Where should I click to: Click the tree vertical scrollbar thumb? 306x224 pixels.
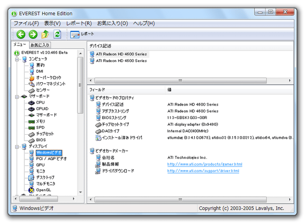pos(80,85)
